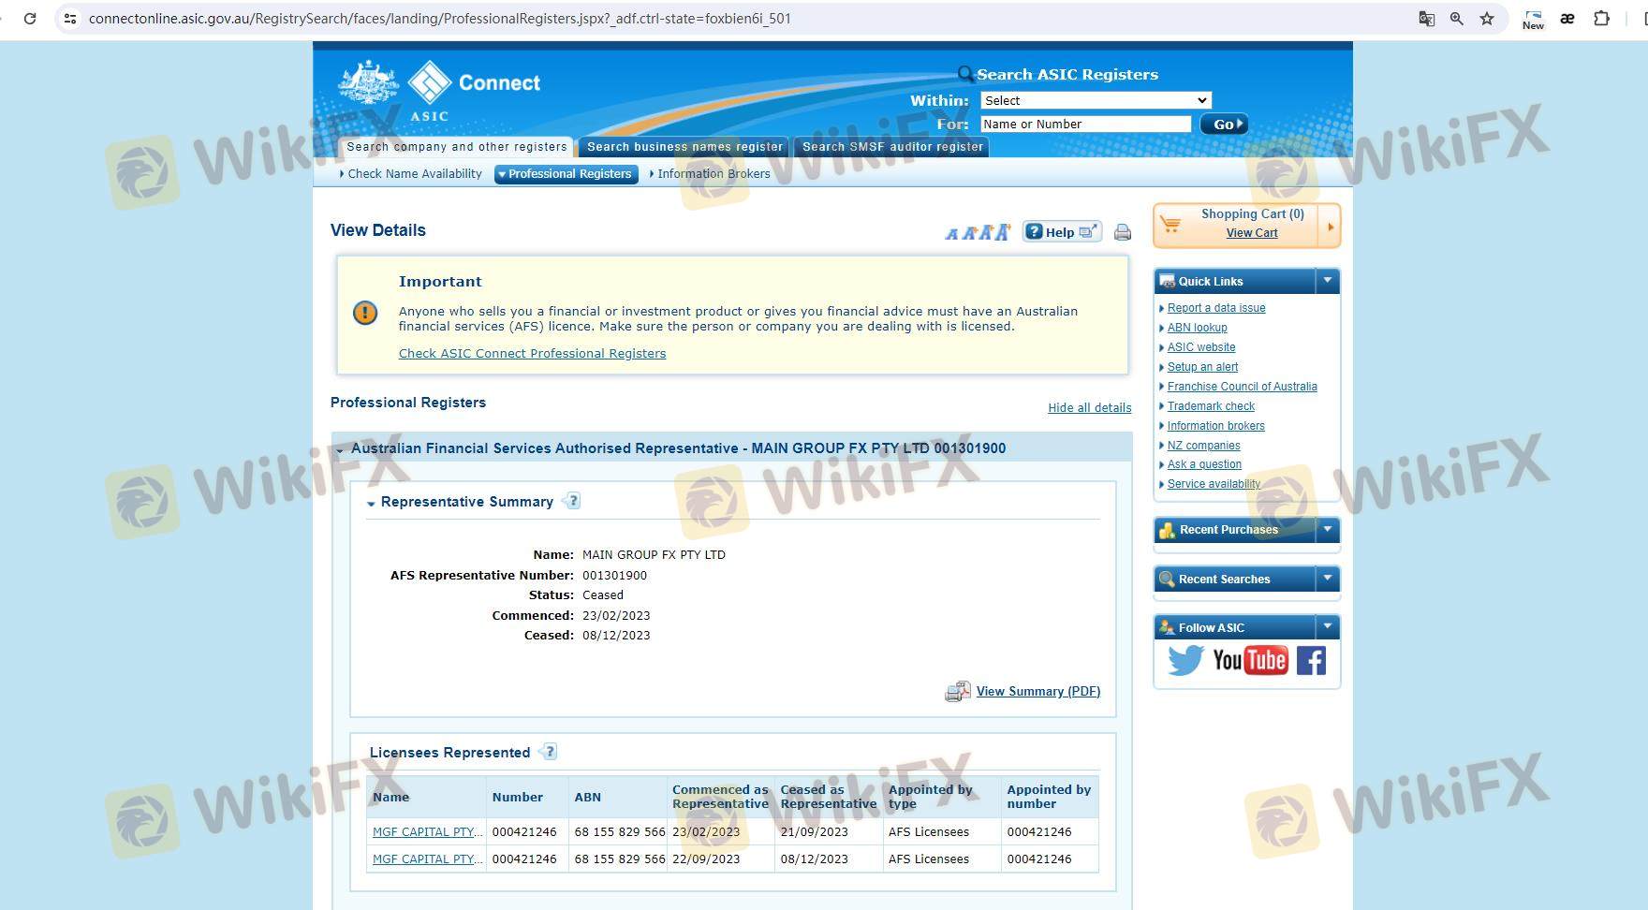The height and width of the screenshot is (910, 1648).
Task: Click the Name or Number search field
Action: (x=1085, y=125)
